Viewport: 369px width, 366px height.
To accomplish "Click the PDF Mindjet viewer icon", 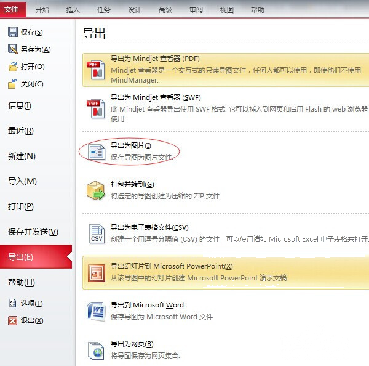I will pyautogui.click(x=95, y=70).
